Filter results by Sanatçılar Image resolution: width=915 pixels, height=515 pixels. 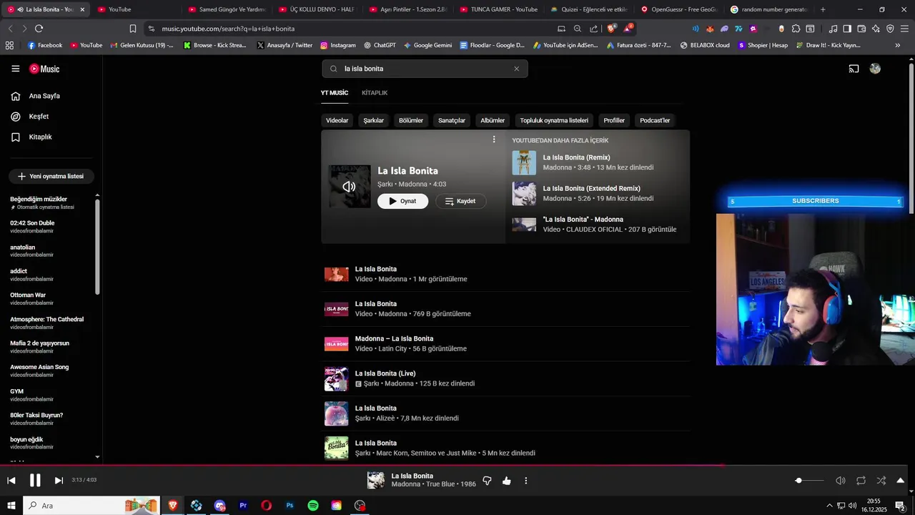(x=452, y=120)
